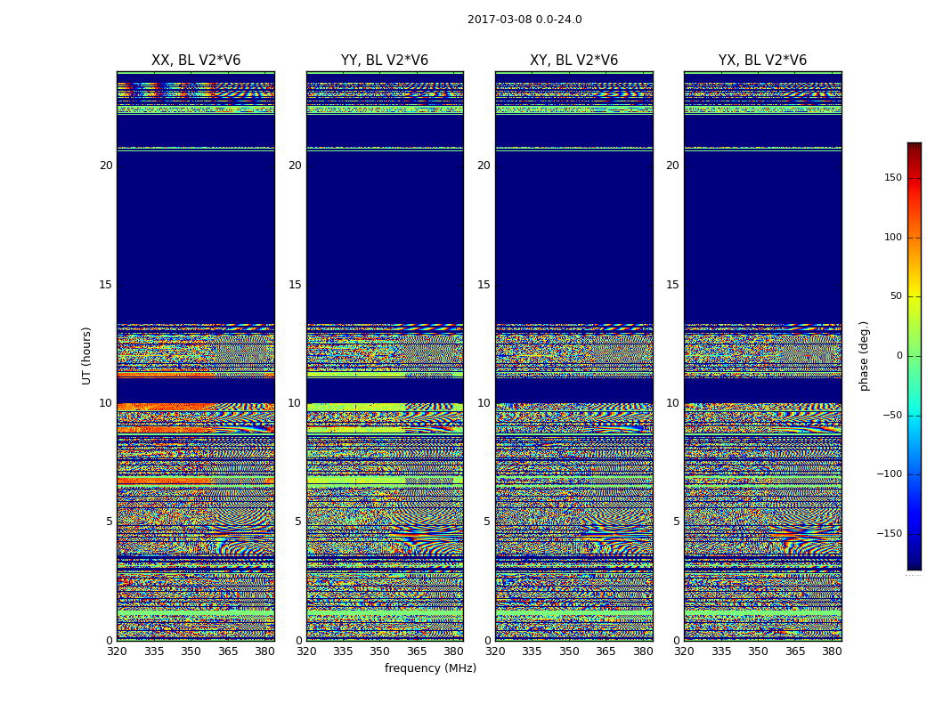Click colorbar tick label 150
The height and width of the screenshot is (712, 935).
point(892,177)
